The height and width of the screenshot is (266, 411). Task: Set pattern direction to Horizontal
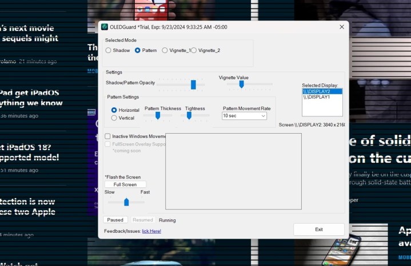pos(114,110)
